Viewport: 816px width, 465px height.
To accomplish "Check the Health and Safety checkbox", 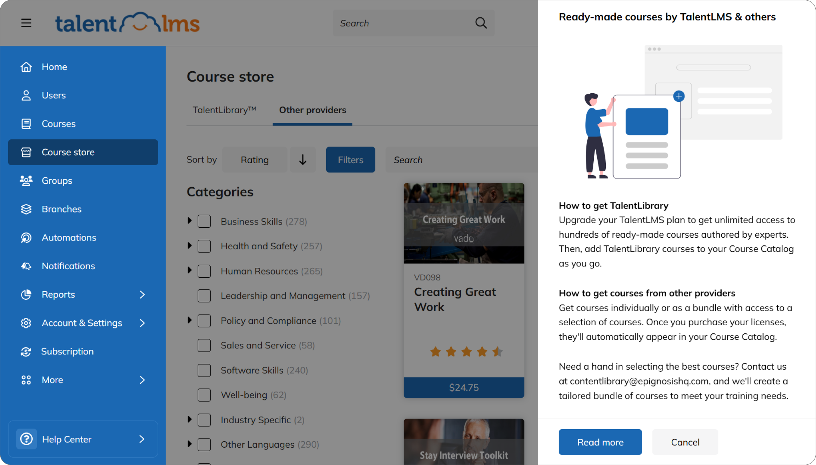I will 204,246.
